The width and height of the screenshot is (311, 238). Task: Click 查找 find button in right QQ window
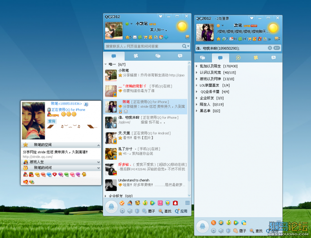256,230
